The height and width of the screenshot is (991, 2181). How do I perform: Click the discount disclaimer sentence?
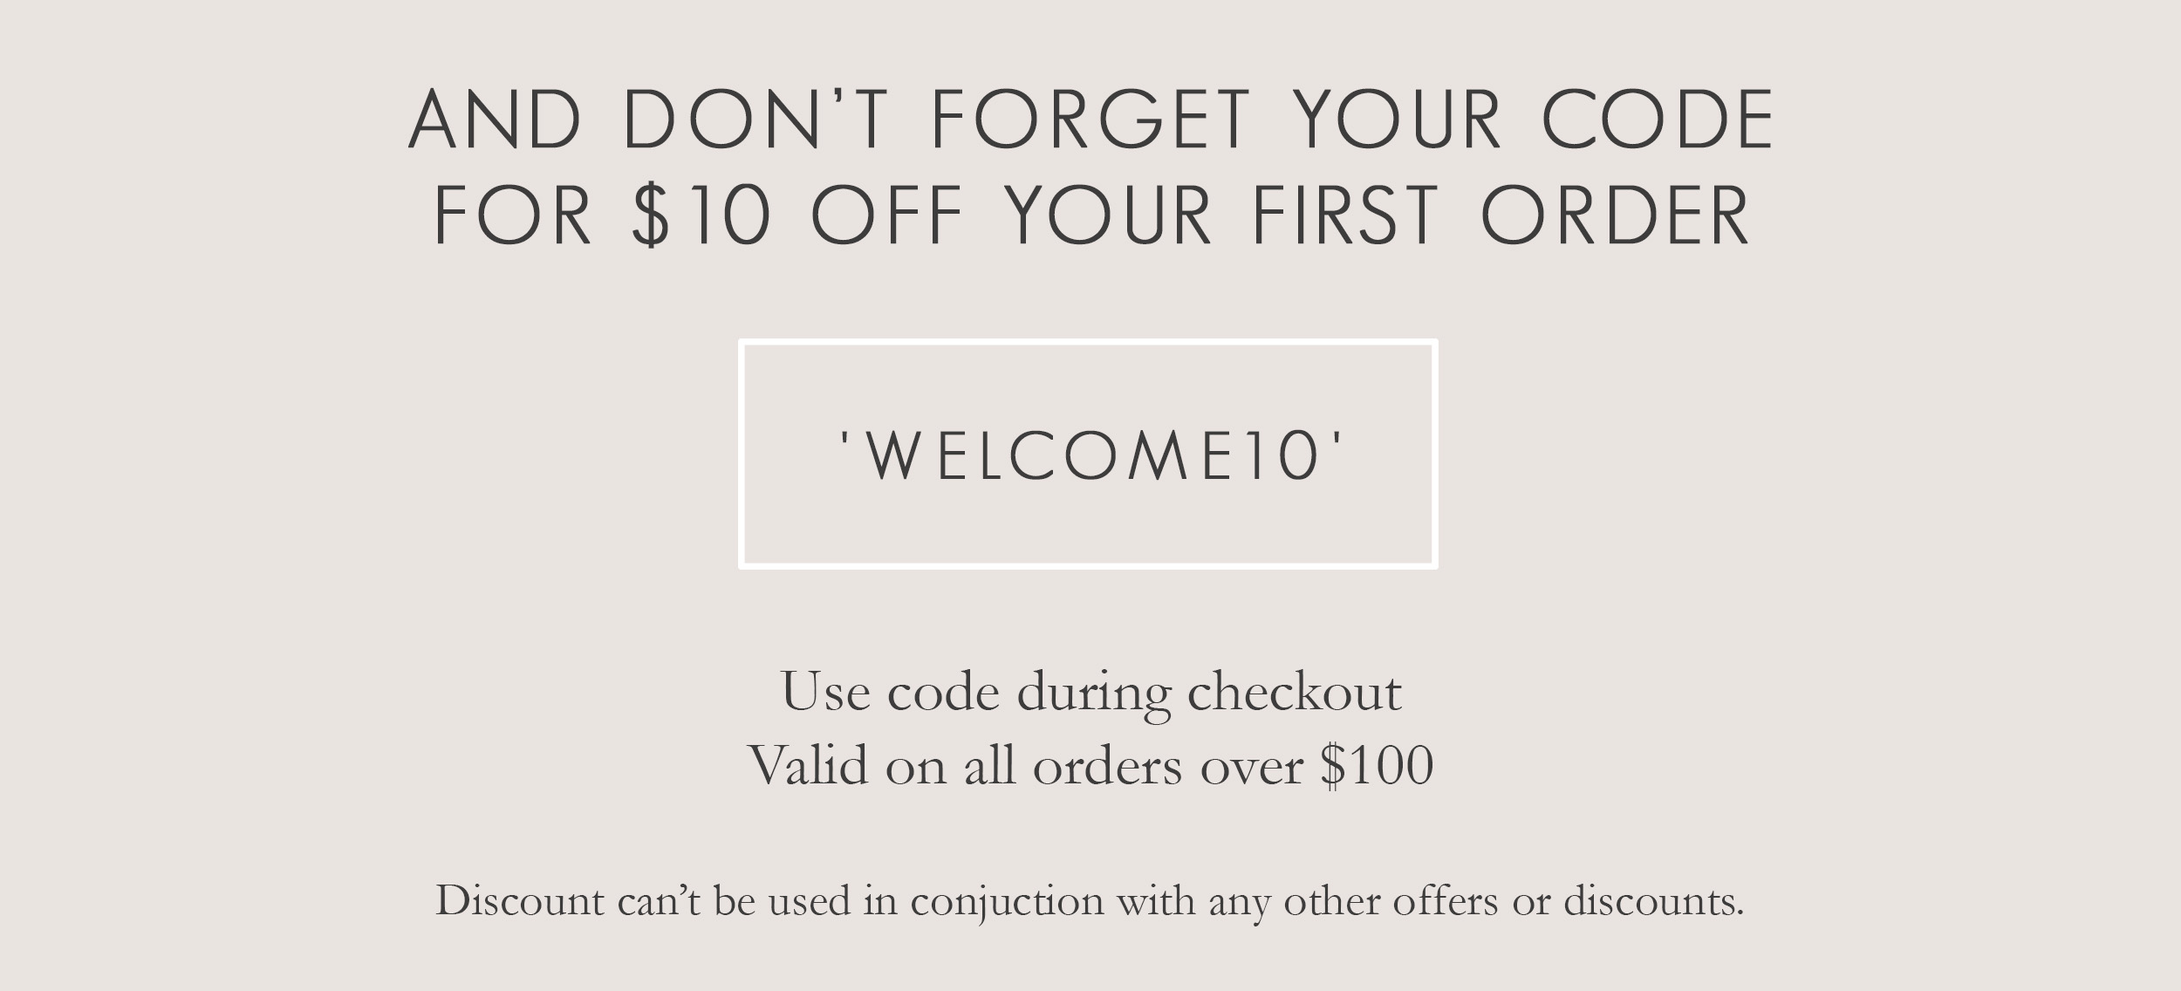[1090, 901]
